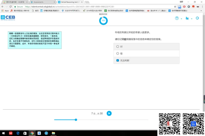Click the address bar URL
205x136 pixels.
click(69, 7)
